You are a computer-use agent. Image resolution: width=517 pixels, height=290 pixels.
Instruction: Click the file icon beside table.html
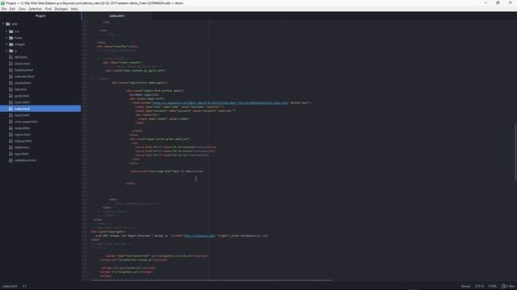click(x=11, y=147)
